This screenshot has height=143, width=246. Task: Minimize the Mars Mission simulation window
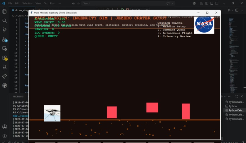pyautogui.click(x=198, y=13)
